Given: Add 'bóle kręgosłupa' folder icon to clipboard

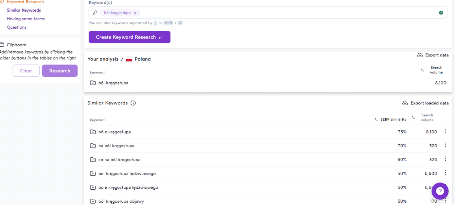Looking at the screenshot, I should click(x=93, y=132).
